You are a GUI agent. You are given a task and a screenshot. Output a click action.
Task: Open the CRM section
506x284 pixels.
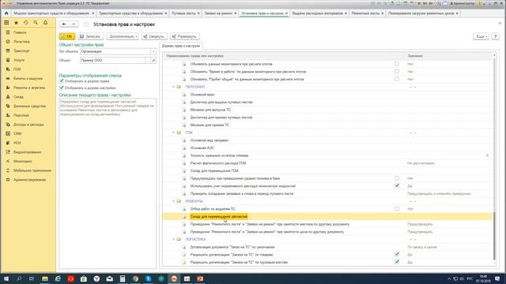pos(17,133)
